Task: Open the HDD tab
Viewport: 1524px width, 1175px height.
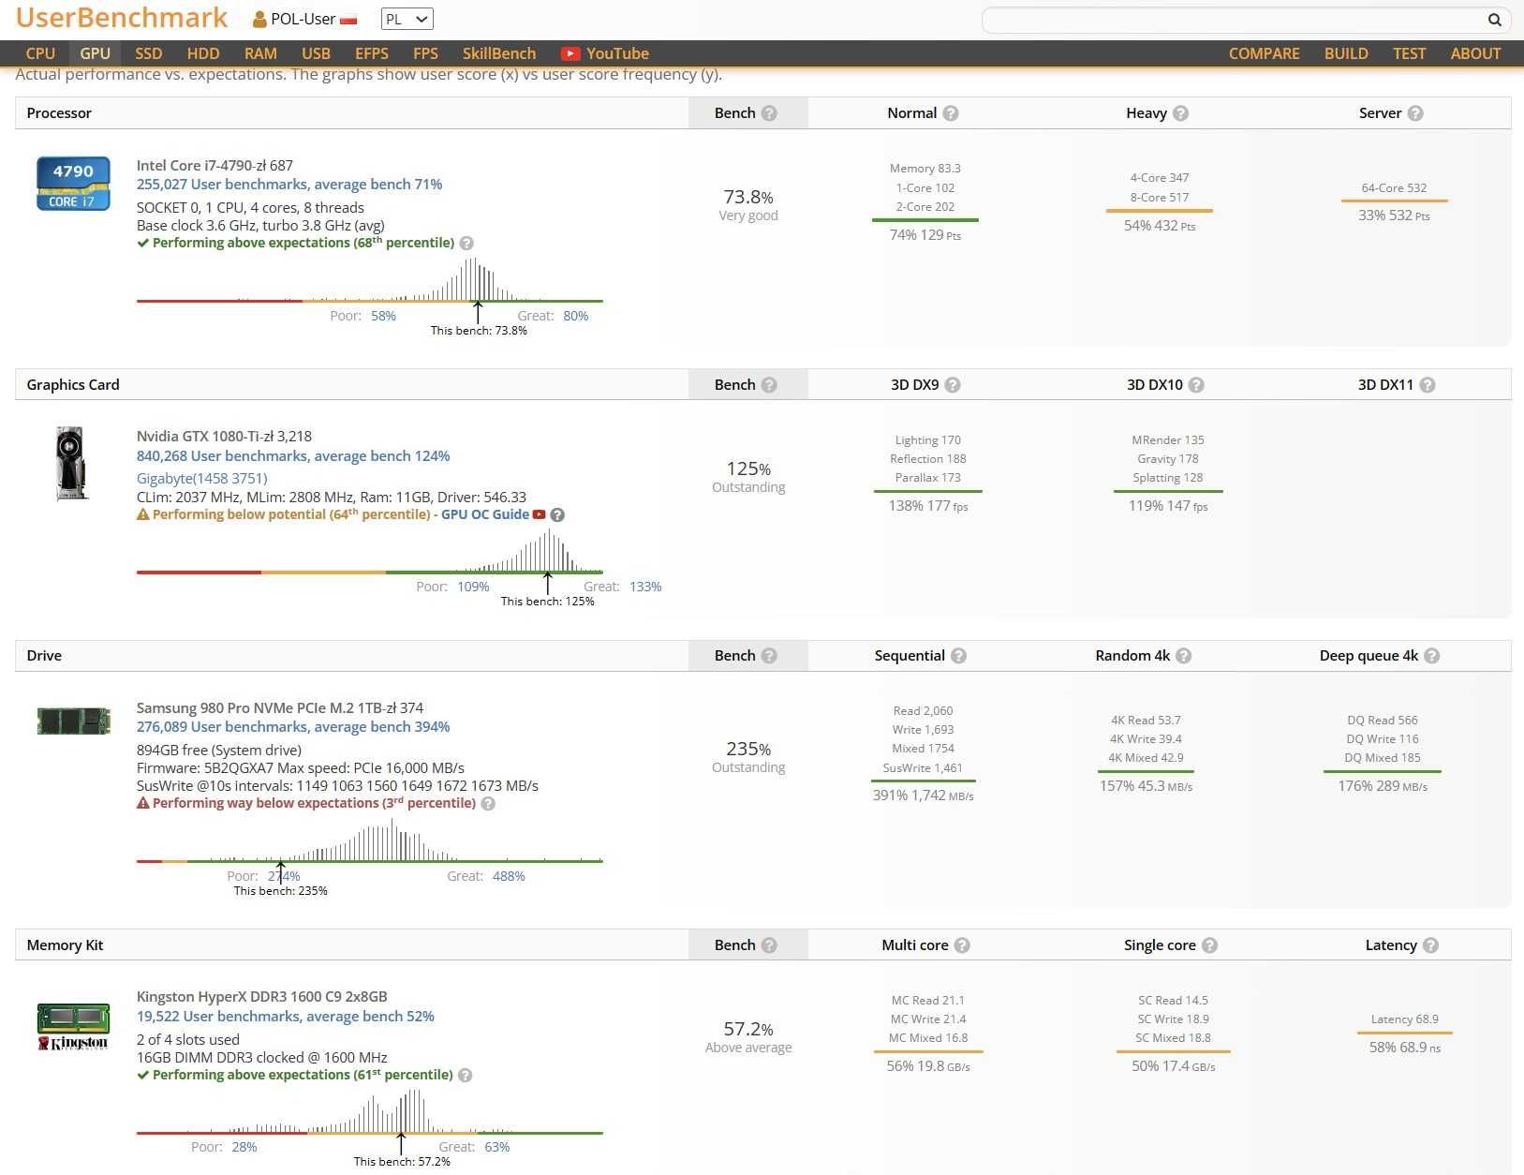Action: [x=202, y=53]
